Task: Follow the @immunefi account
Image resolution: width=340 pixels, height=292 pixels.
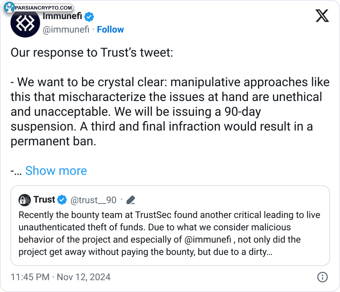Action: pos(110,30)
